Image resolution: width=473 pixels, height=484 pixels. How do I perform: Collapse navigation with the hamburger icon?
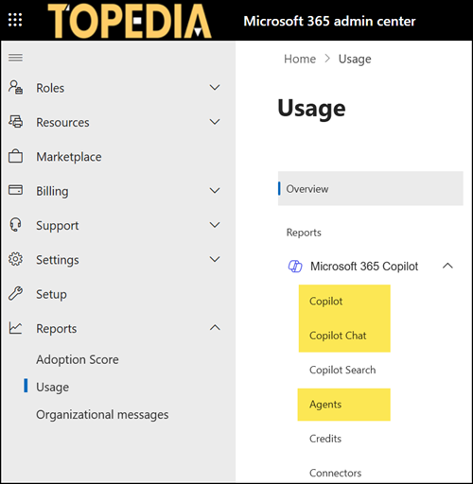pyautogui.click(x=15, y=58)
